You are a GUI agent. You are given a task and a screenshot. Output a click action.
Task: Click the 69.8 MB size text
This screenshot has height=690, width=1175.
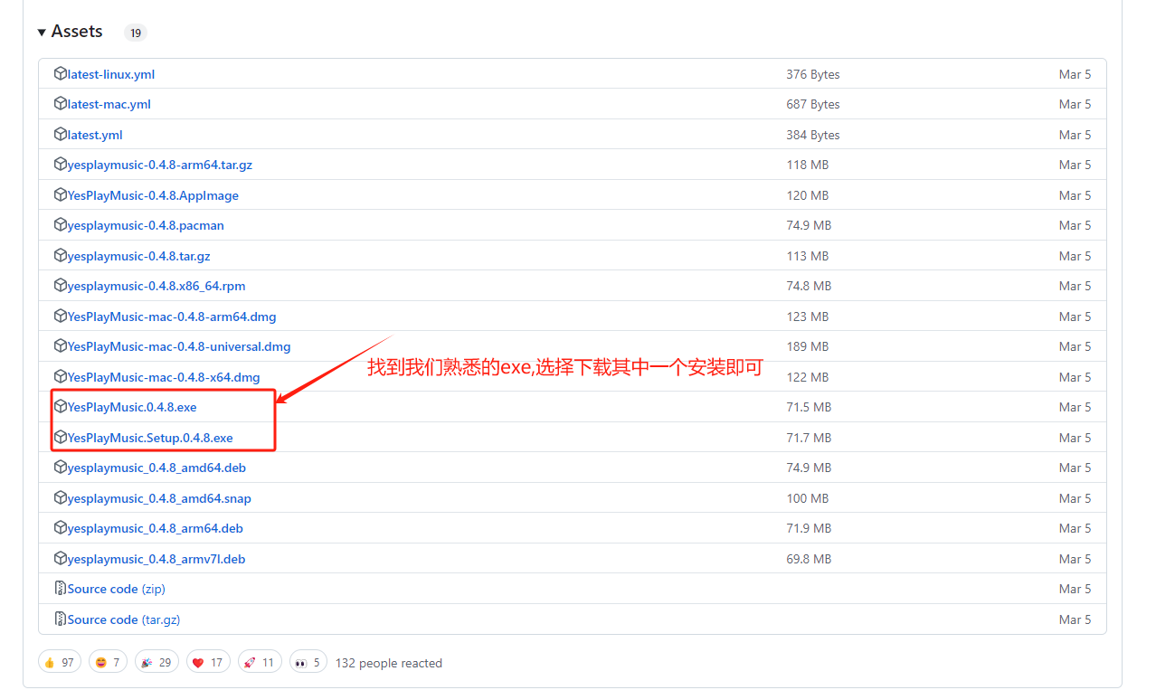tap(809, 559)
